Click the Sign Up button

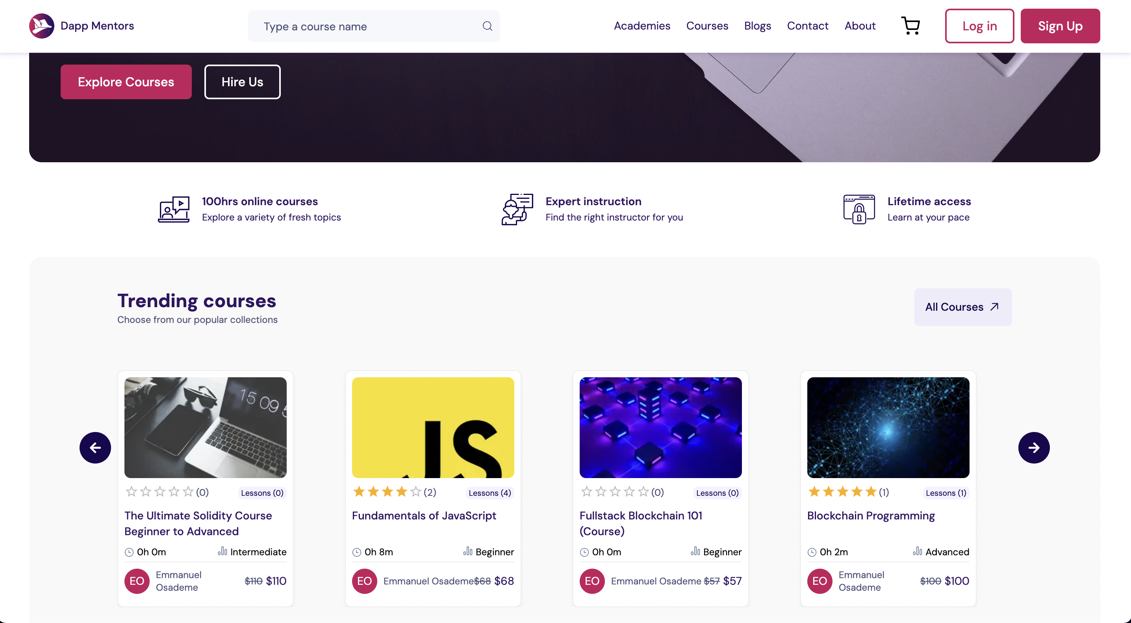pos(1059,26)
